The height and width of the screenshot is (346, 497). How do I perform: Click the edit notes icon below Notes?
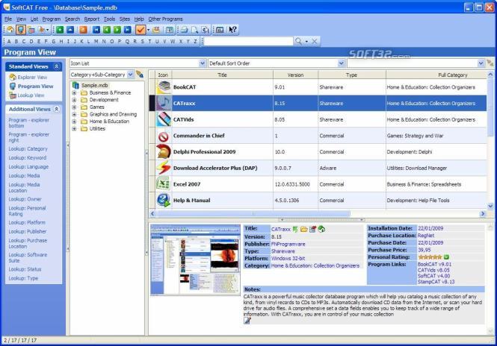pyautogui.click(x=247, y=321)
